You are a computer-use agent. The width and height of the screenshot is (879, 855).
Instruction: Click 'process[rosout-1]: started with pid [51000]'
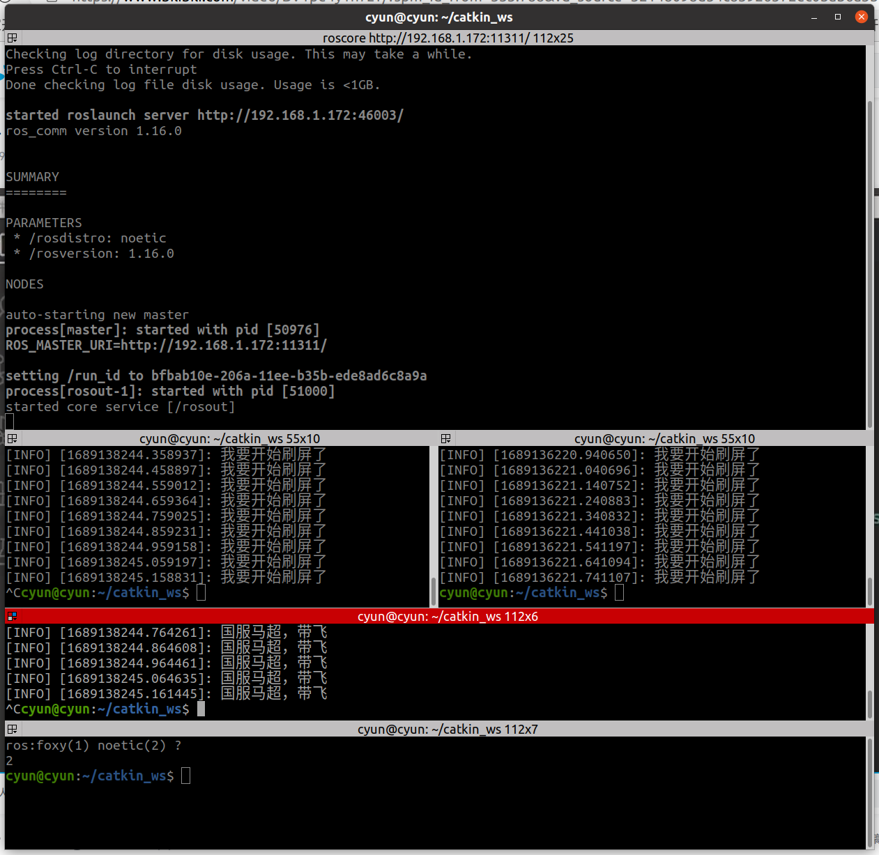tap(170, 391)
